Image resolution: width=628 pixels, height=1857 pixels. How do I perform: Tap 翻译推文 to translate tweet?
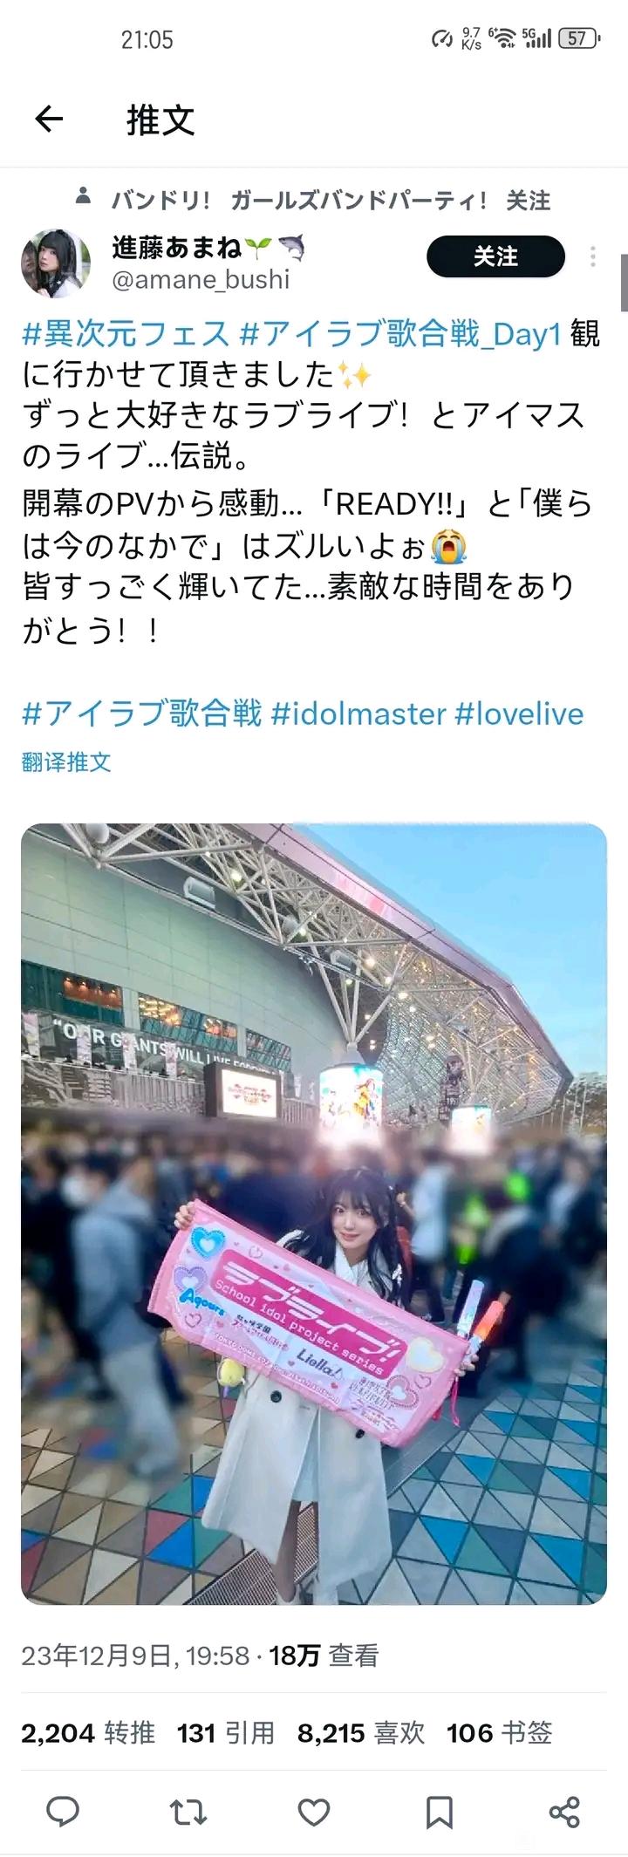coord(66,761)
